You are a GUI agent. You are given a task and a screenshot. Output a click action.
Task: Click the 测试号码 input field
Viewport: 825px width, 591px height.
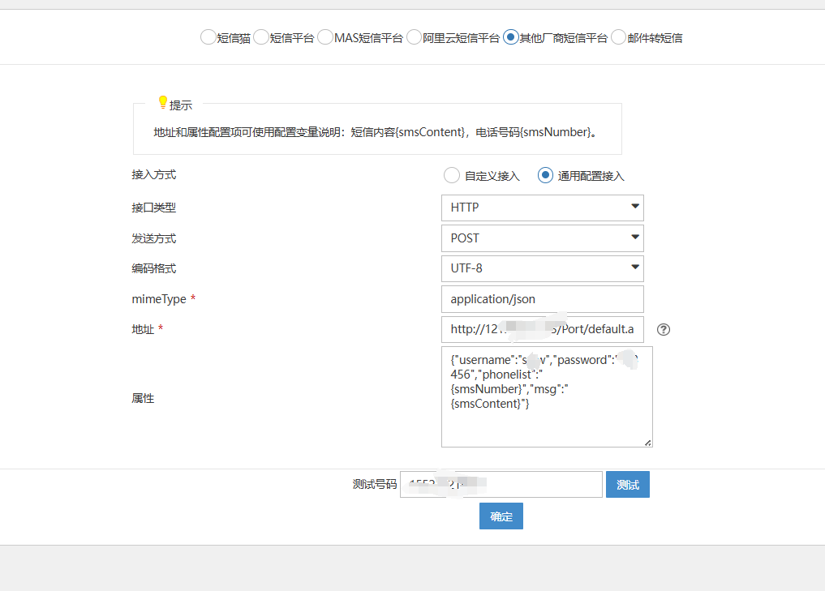pos(501,484)
